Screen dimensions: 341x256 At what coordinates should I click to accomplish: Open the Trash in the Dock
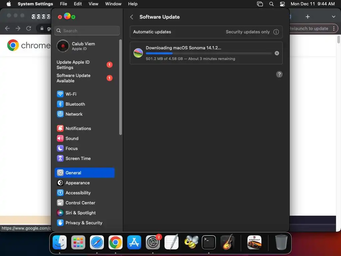281,242
